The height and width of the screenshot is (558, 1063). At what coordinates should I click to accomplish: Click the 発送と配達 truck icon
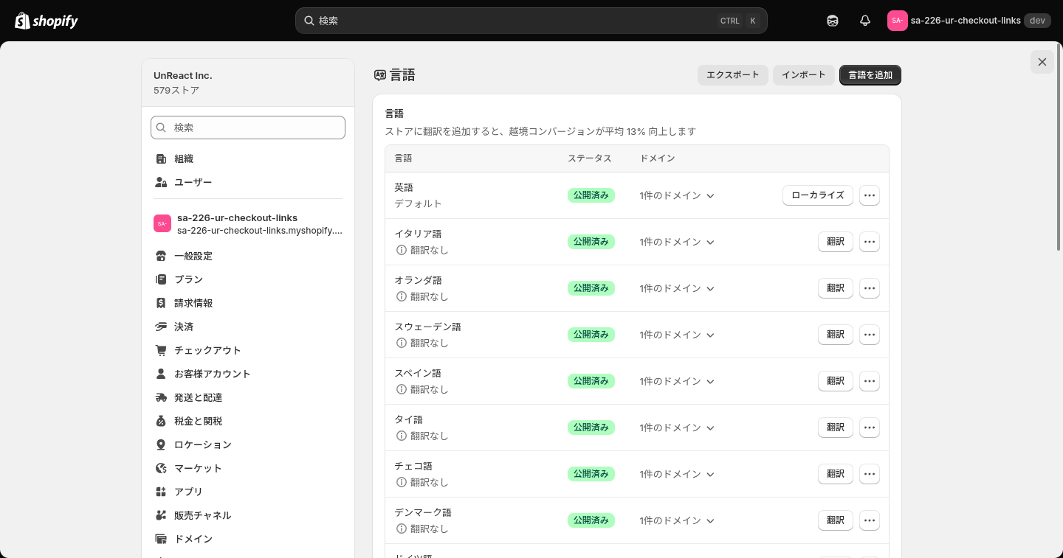pyautogui.click(x=161, y=397)
